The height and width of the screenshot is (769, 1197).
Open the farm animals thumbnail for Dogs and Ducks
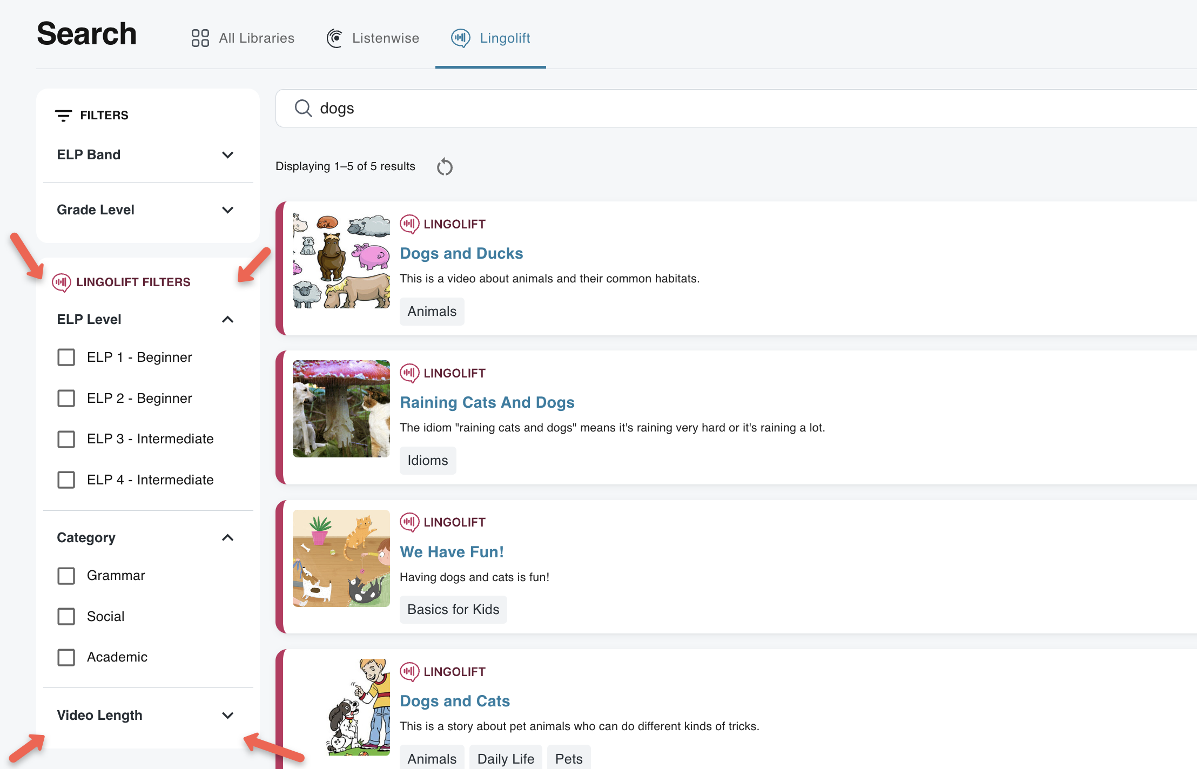[x=341, y=260]
